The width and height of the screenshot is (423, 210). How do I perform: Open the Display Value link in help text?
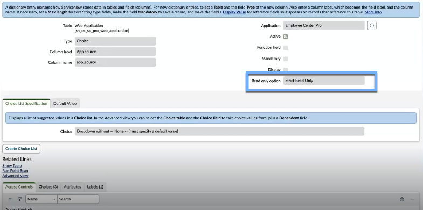[x=234, y=12]
